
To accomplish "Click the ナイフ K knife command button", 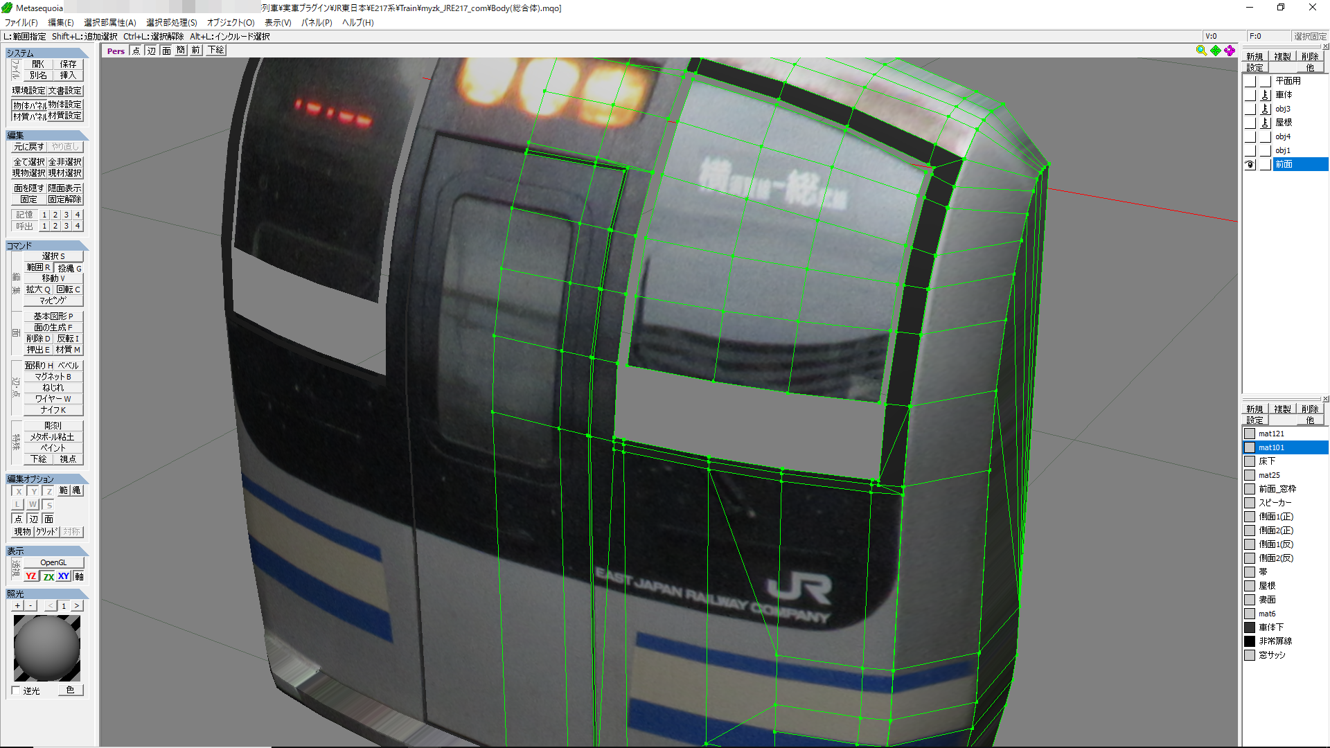I will coord(53,410).
